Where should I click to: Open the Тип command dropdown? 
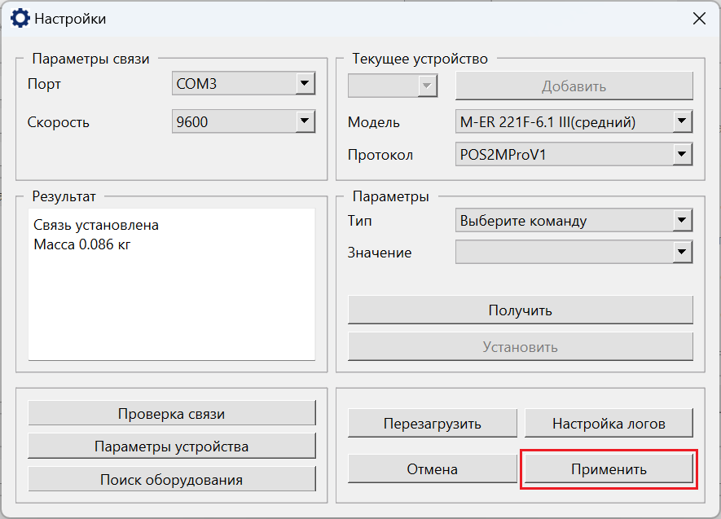[x=574, y=220]
